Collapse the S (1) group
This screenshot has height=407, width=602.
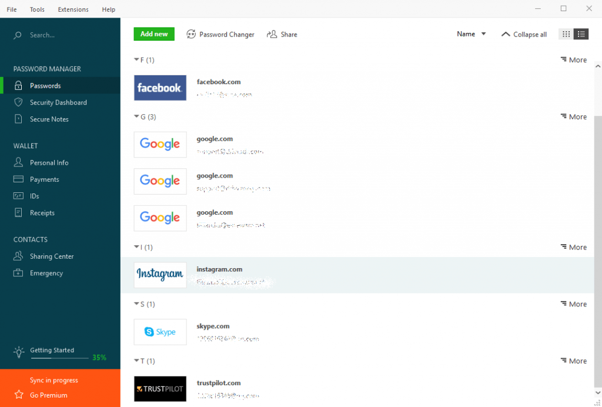tap(136, 304)
